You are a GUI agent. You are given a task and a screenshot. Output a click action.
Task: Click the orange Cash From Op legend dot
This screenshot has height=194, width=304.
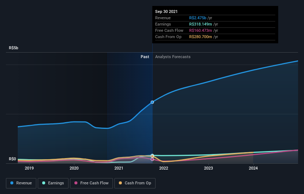120,183
